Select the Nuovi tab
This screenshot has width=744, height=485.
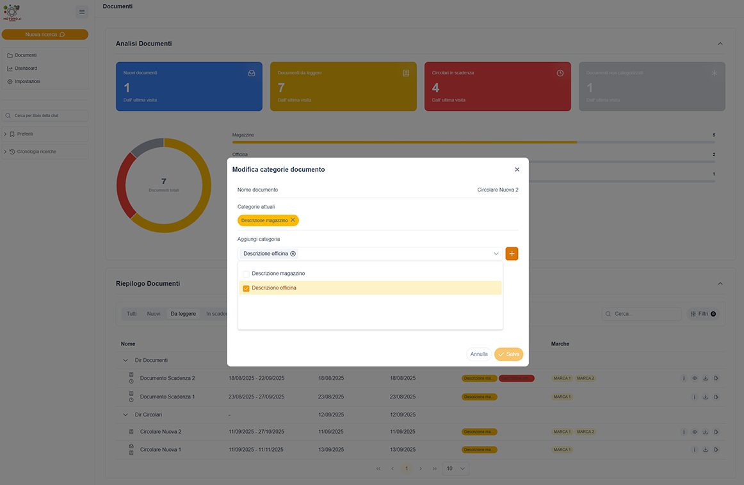coord(153,314)
